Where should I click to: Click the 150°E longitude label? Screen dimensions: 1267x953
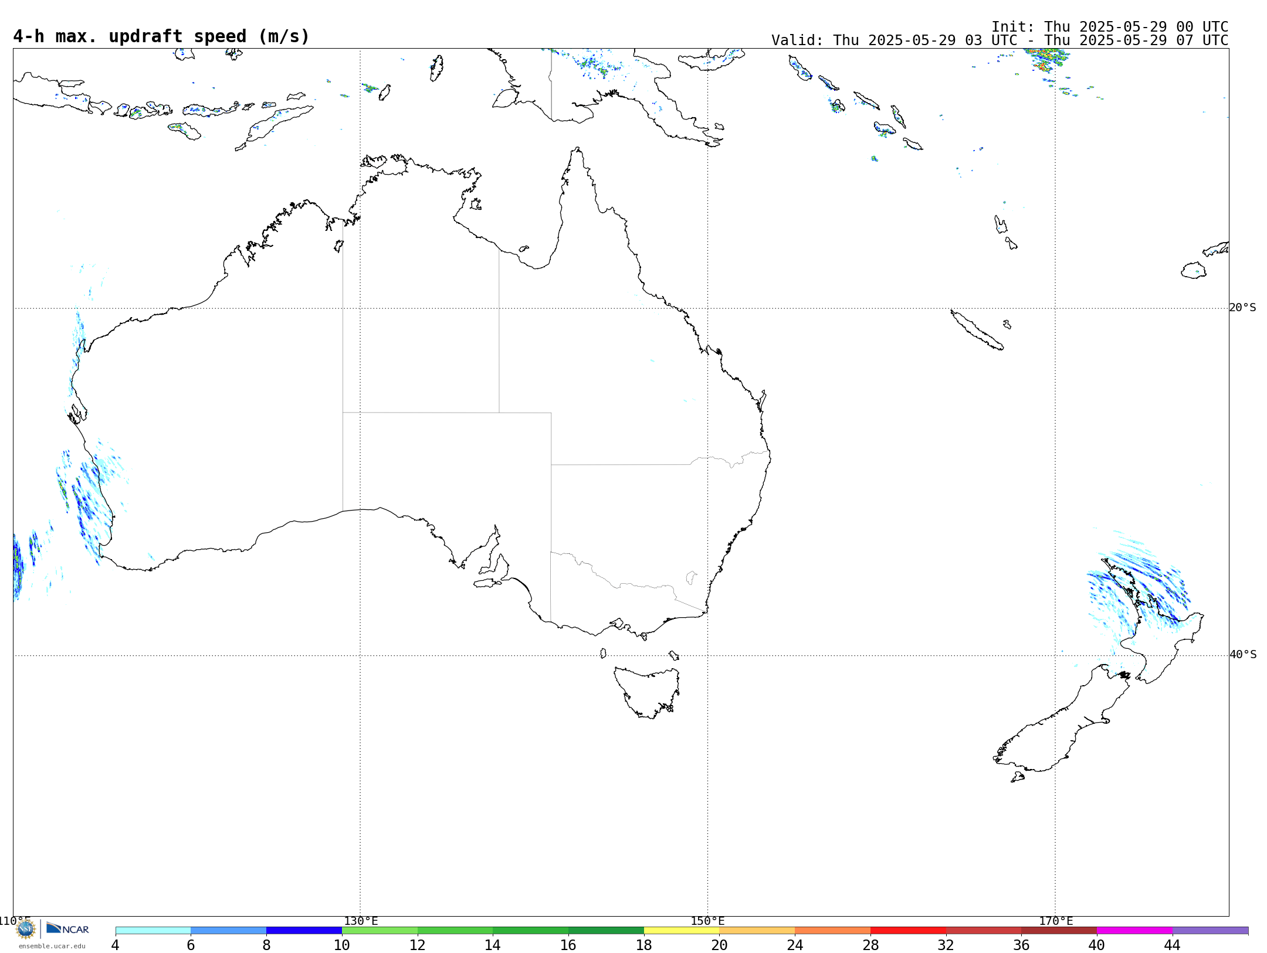[x=707, y=921]
